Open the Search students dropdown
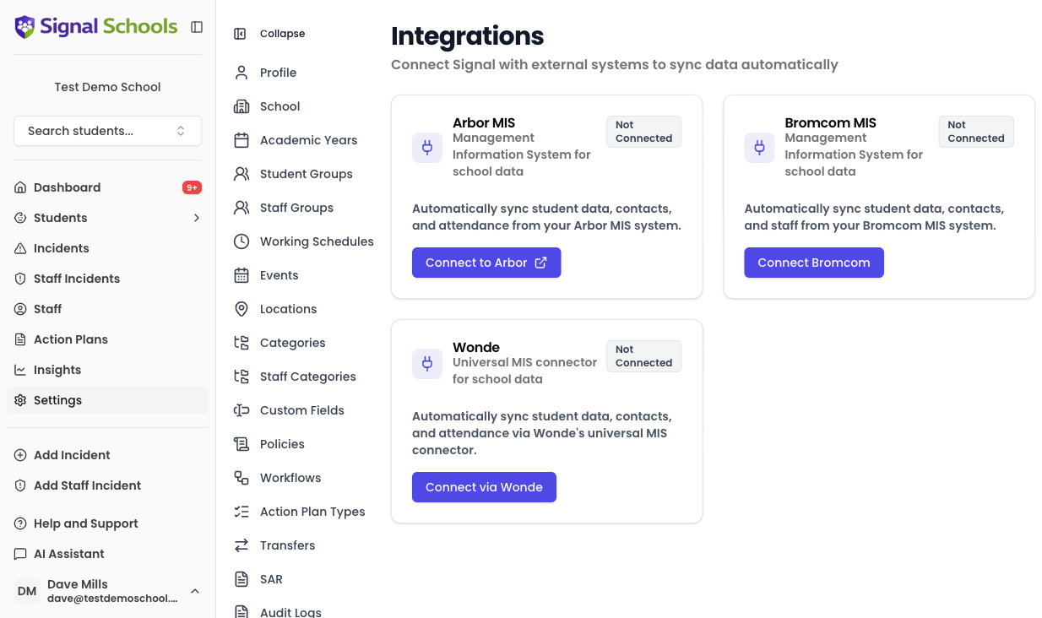Image resolution: width=1042 pixels, height=618 pixels. click(x=107, y=131)
